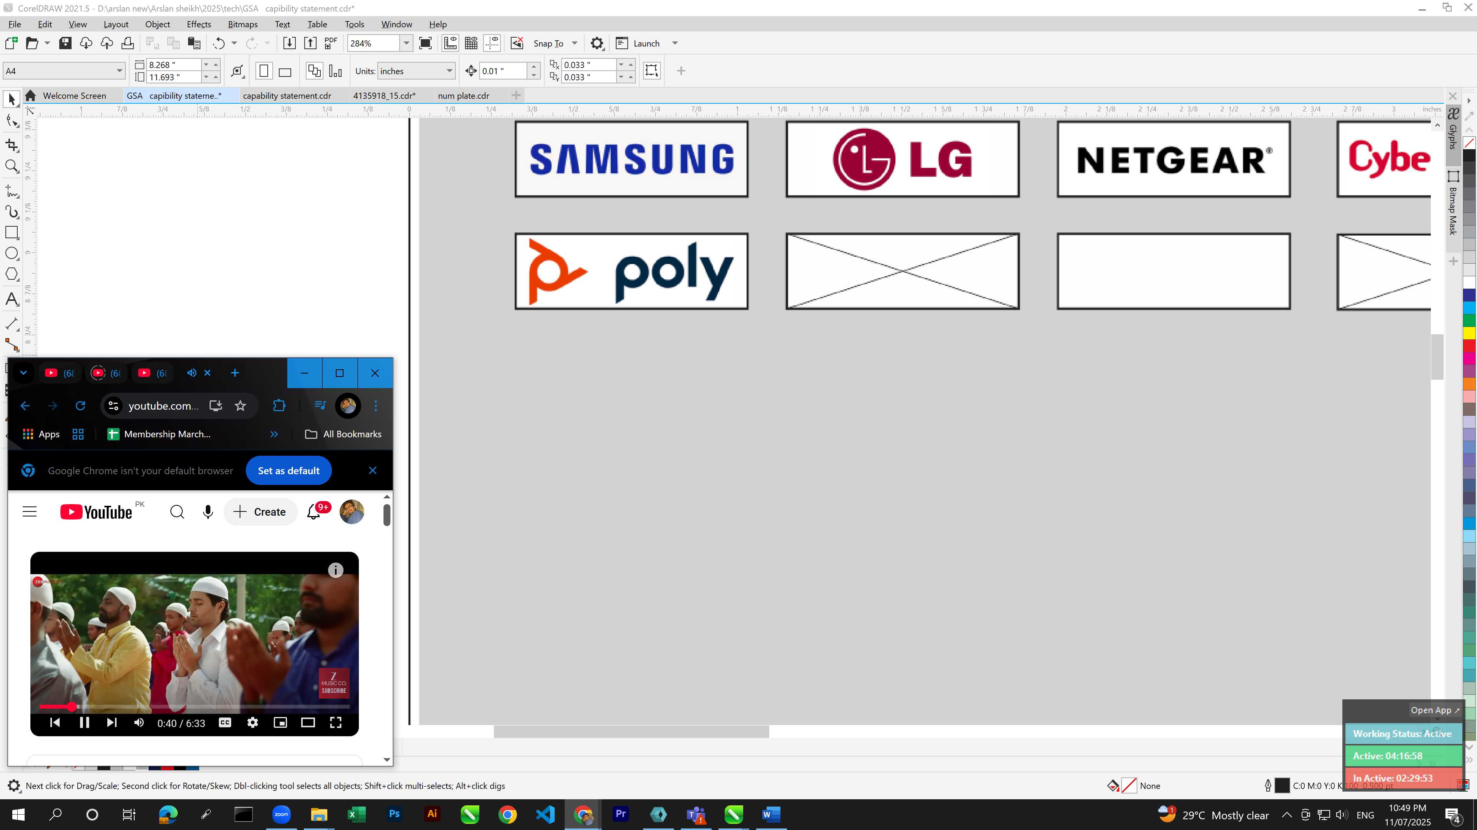Screen dimensions: 1477x830
Task: Select the Freehand tool
Action: (12, 191)
